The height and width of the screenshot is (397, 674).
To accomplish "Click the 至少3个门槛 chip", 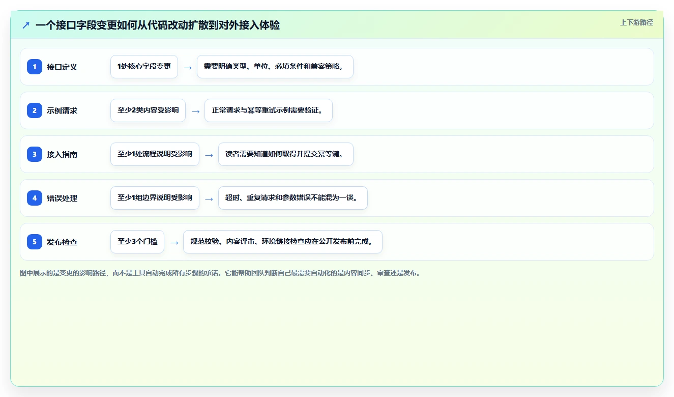I will coord(137,242).
